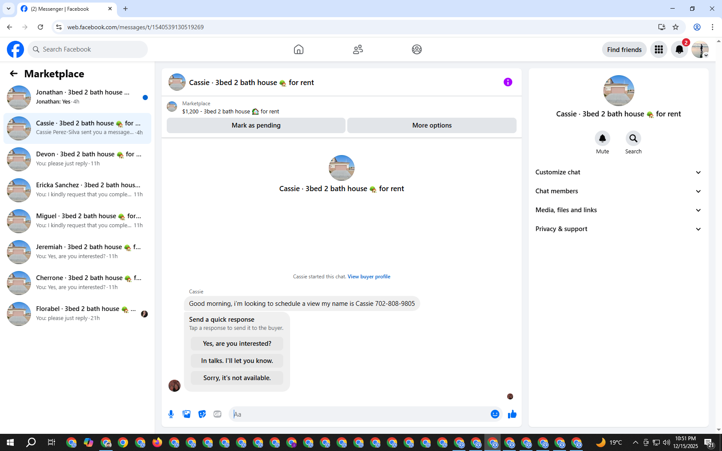The width and height of the screenshot is (722, 451).
Task: Record a voice clip with microphone icon
Action: tap(171, 414)
